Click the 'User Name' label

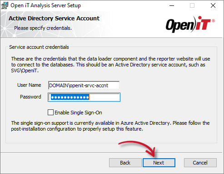[x=29, y=85]
